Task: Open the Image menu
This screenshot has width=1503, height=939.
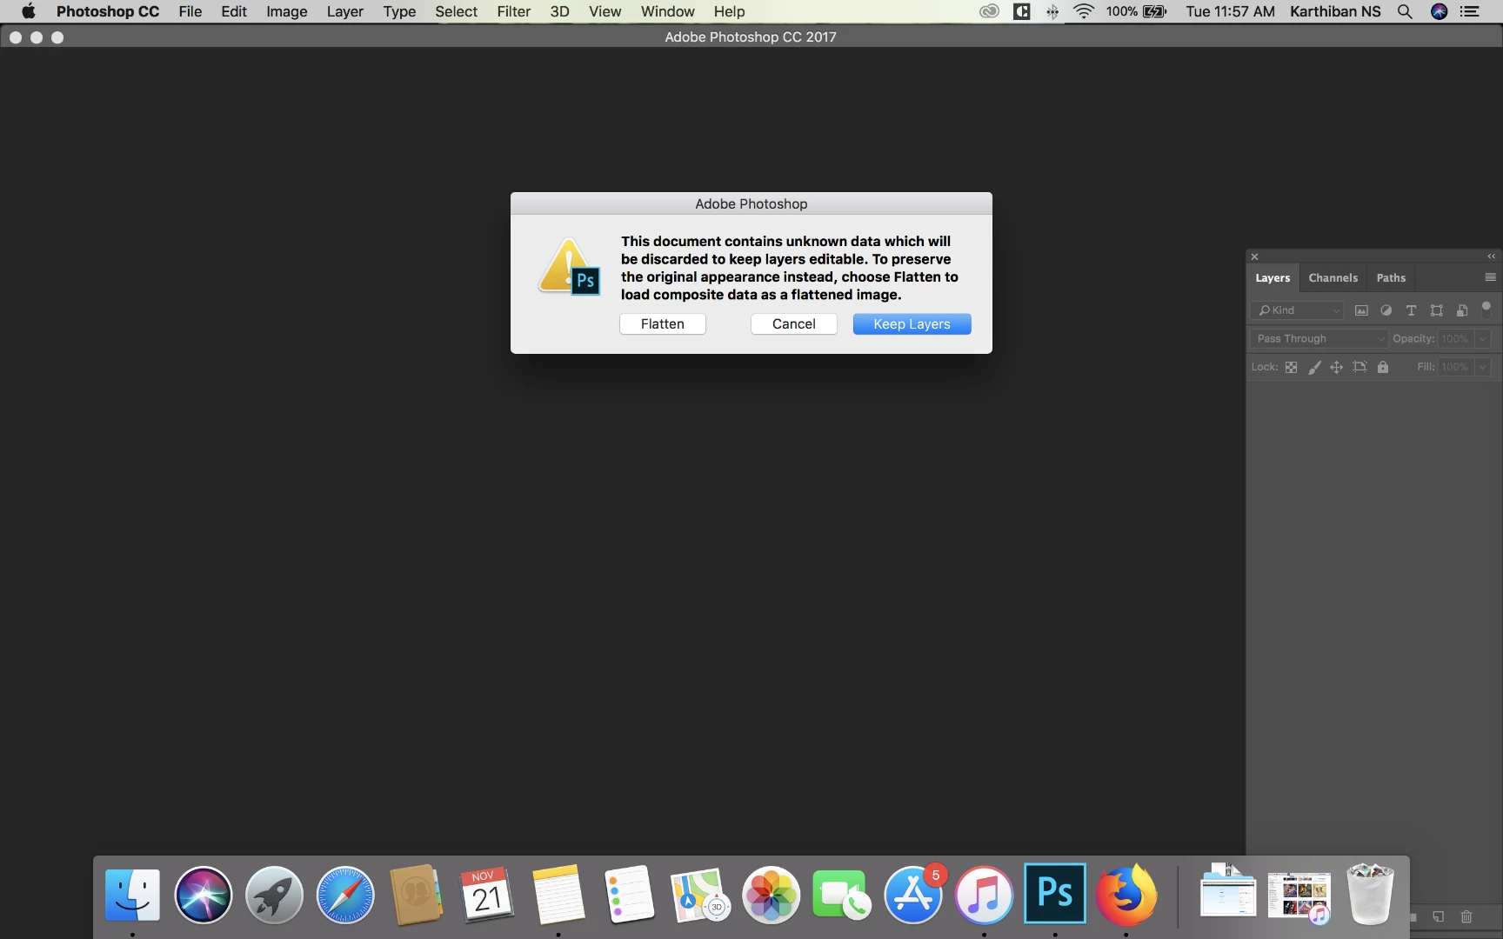Action: pyautogui.click(x=286, y=11)
